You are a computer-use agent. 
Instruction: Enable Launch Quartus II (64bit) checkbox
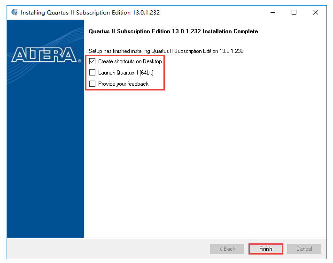coord(93,73)
